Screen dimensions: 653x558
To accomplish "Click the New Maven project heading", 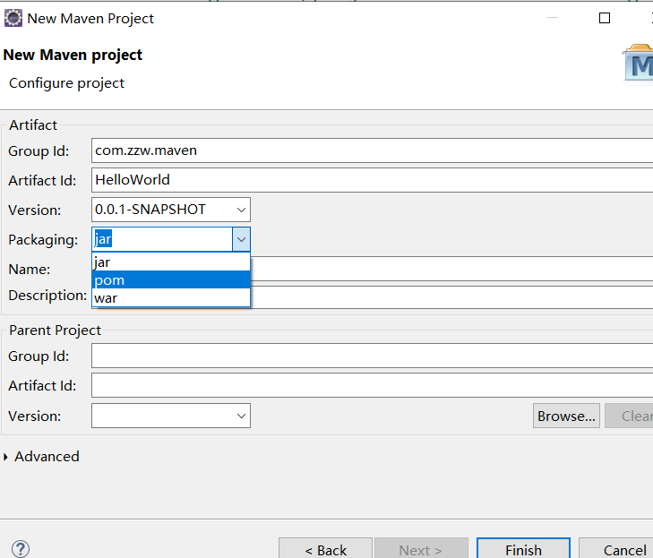I will point(73,55).
